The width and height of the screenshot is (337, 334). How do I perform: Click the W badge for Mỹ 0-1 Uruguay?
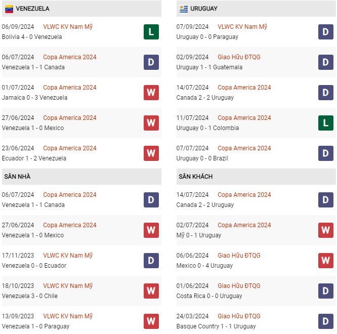coord(326,230)
